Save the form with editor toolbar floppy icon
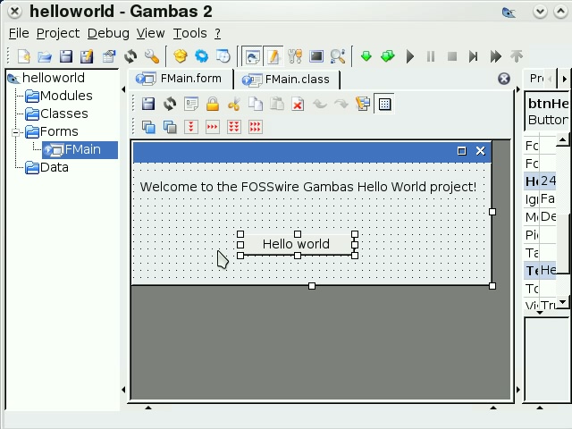 click(148, 104)
